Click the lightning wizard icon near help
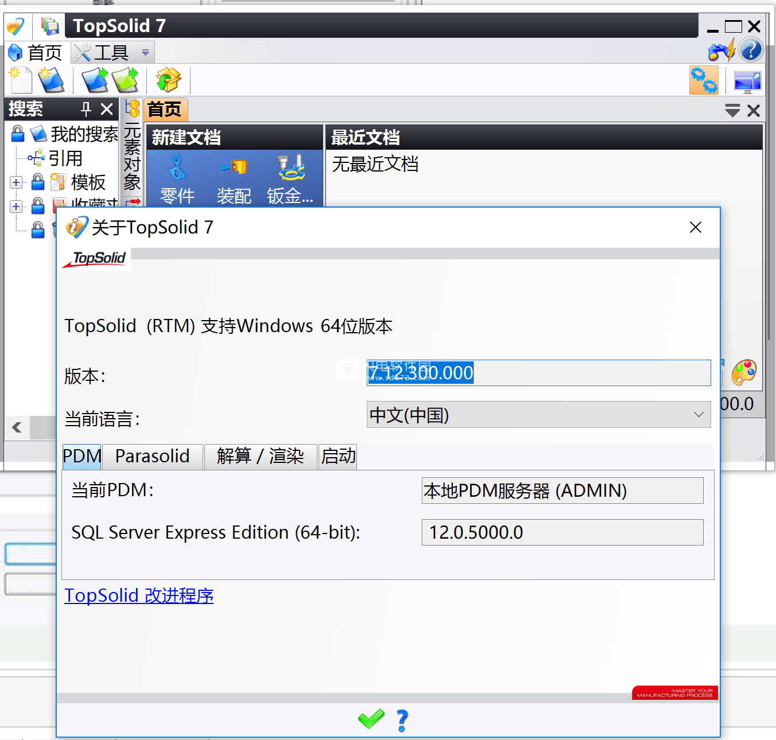 722,50
